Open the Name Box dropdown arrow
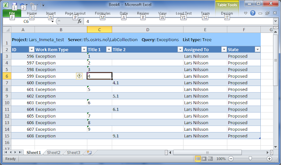Image resolution: width=281 pixels, height=165 pixels. (x=53, y=22)
